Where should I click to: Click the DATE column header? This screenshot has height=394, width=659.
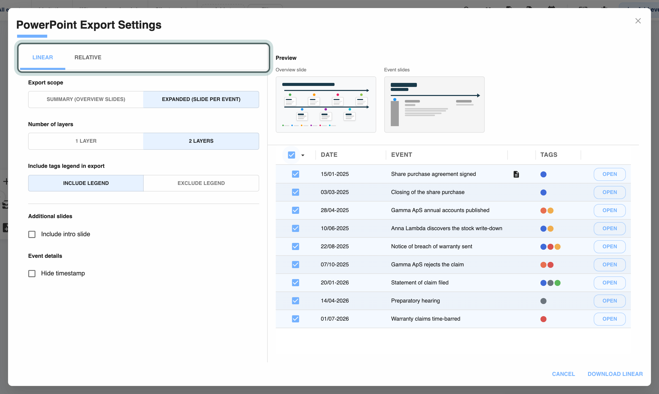[x=329, y=155]
